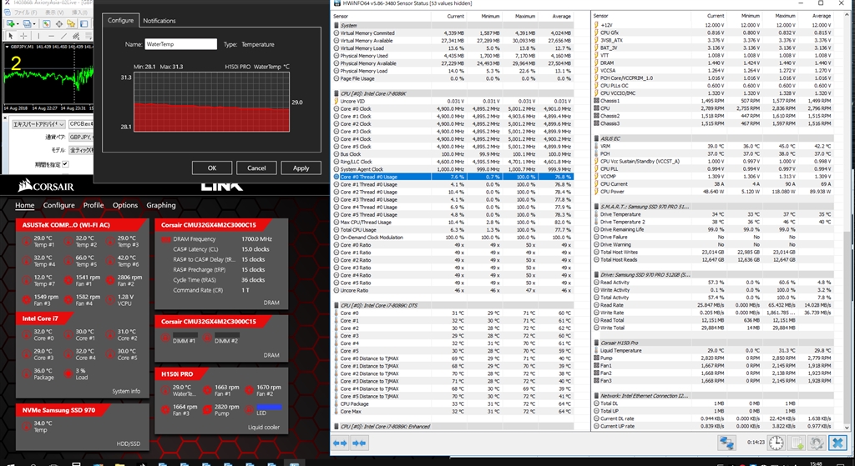This screenshot has height=466, width=855.
Task: Select the Configure tab in sensor dialog
Action: click(120, 20)
